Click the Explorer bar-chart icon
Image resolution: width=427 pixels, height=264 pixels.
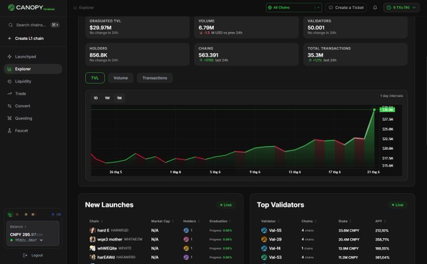[x=9, y=69]
